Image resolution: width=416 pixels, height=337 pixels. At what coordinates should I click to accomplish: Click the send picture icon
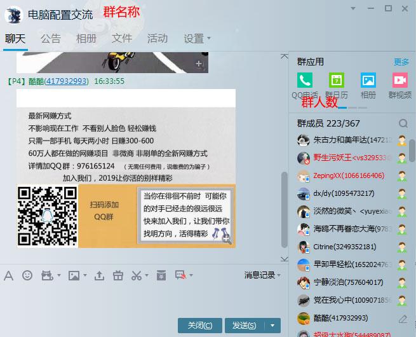point(74,275)
